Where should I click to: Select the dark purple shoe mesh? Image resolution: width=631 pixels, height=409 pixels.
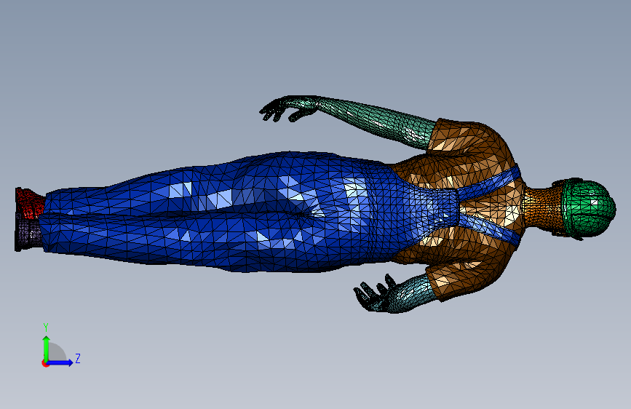(x=28, y=233)
